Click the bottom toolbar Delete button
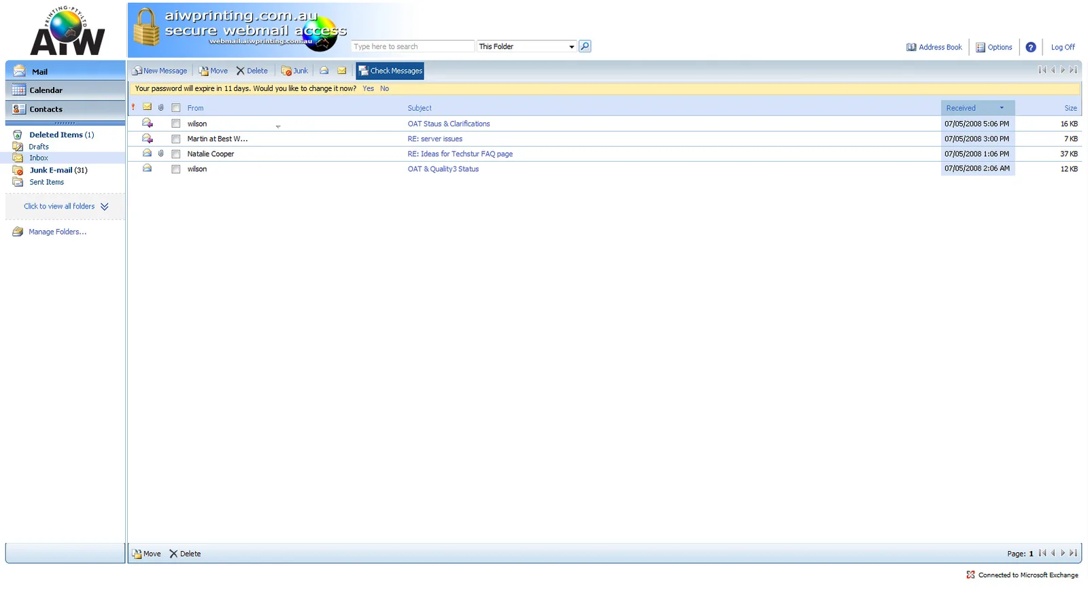Screen dimensions: 1088x589 coord(185,554)
